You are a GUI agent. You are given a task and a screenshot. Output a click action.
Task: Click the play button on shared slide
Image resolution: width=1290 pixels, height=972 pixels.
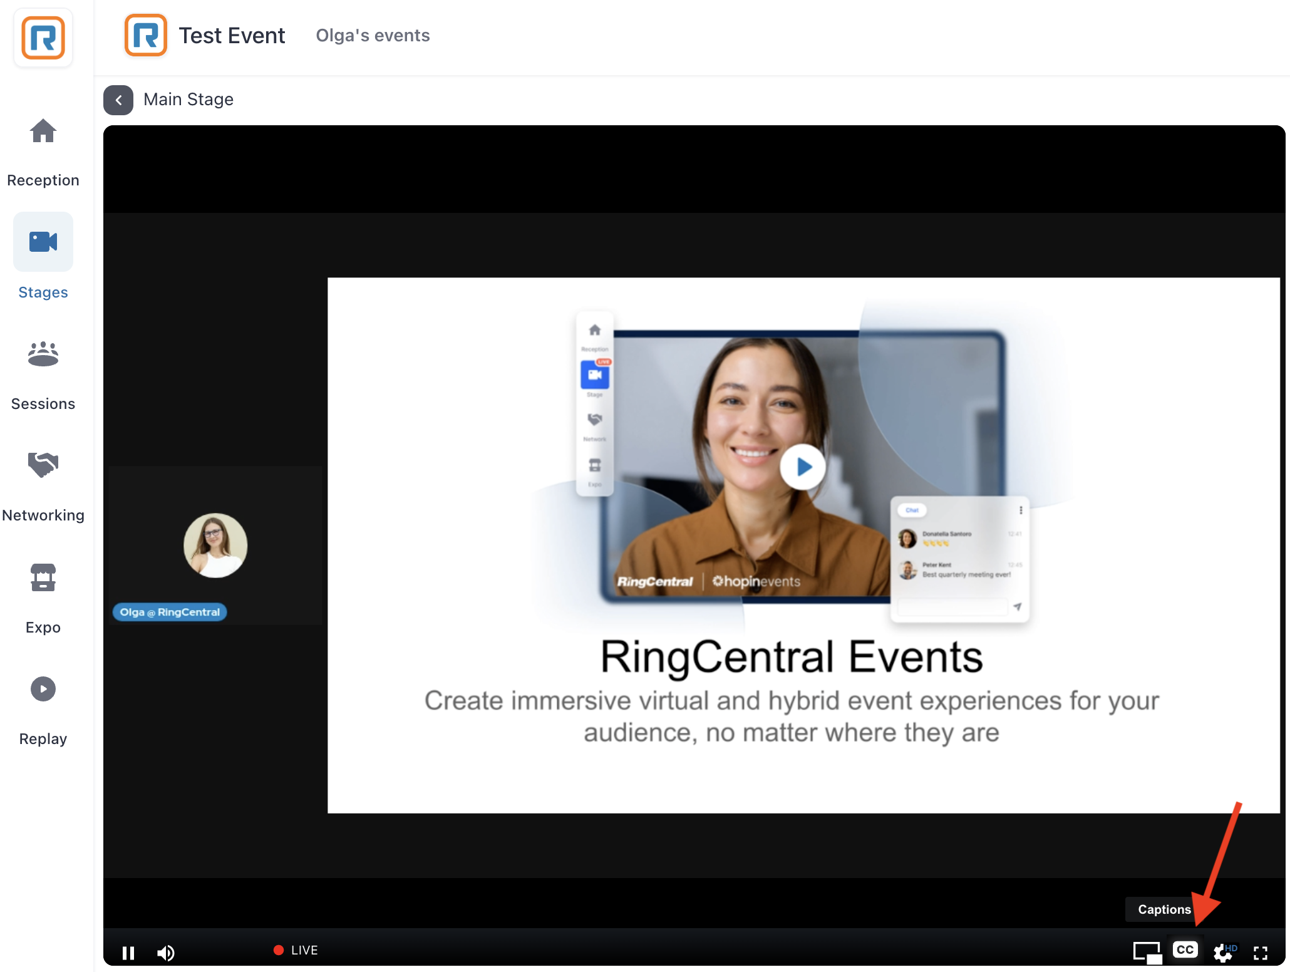(803, 467)
